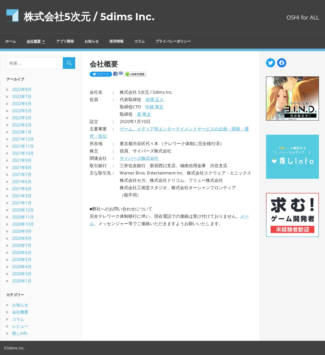Image resolution: width=325 pixels, height=355 pixels.
Task: Click the site title 株式会社5次元 / 5dims Inc.
Action: [89, 17]
